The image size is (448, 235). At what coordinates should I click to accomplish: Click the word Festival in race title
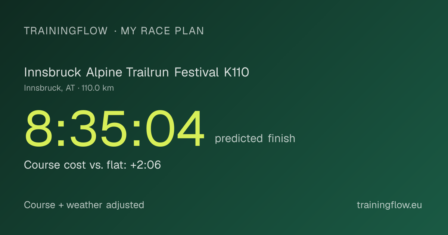196,72
